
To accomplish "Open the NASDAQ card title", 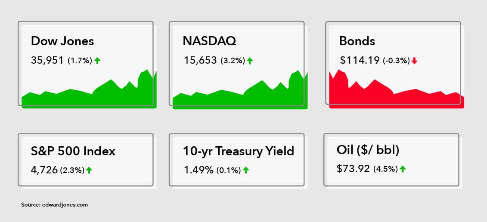I will 210,41.
